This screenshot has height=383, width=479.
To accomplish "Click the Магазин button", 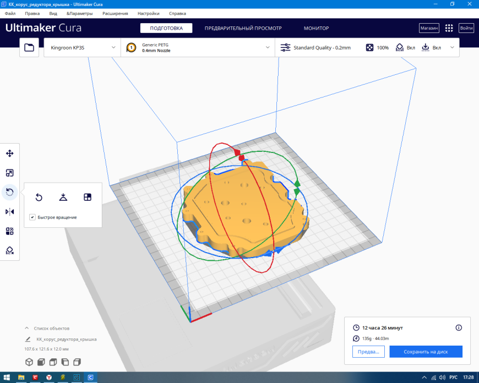I will 429,28.
